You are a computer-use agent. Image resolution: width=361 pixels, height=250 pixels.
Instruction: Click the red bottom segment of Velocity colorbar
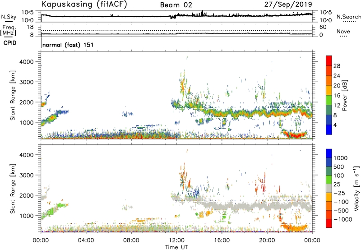click(x=329, y=223)
